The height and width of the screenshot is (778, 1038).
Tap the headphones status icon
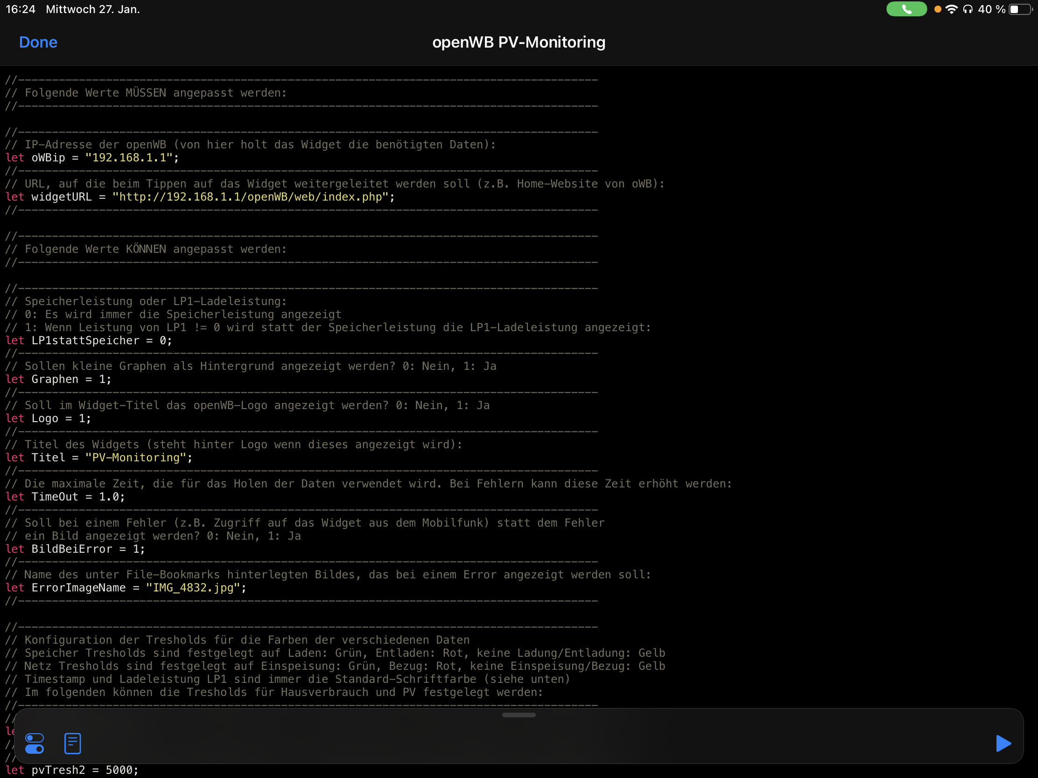click(x=968, y=9)
